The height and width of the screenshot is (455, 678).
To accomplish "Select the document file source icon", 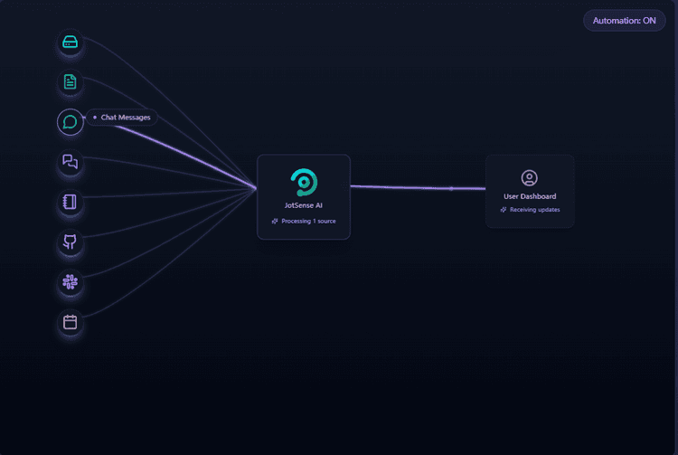I will tap(71, 82).
